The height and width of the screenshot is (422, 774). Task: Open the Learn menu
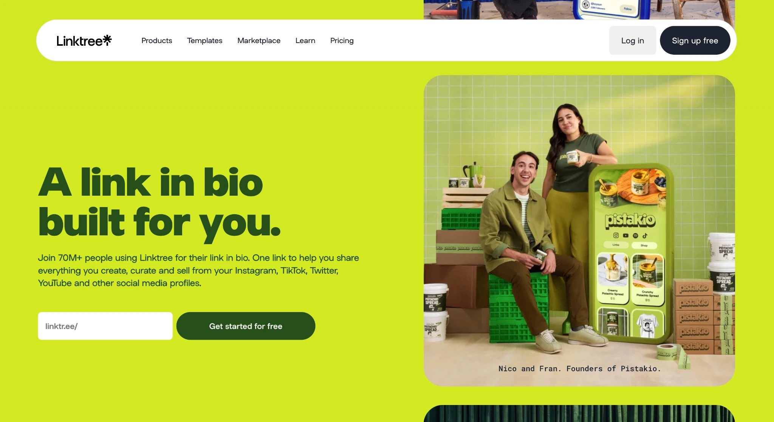[305, 40]
